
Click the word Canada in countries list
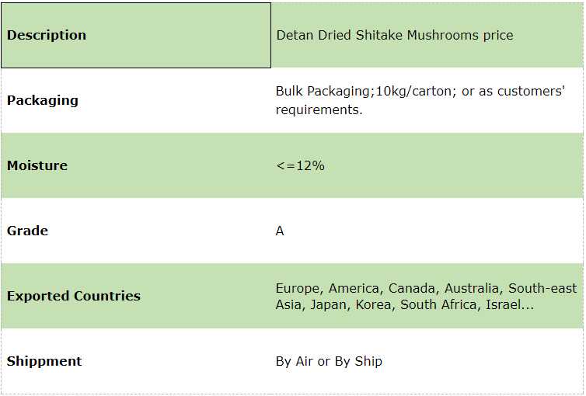(410, 288)
